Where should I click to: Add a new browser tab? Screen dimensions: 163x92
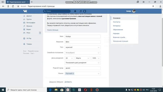point(32,2)
